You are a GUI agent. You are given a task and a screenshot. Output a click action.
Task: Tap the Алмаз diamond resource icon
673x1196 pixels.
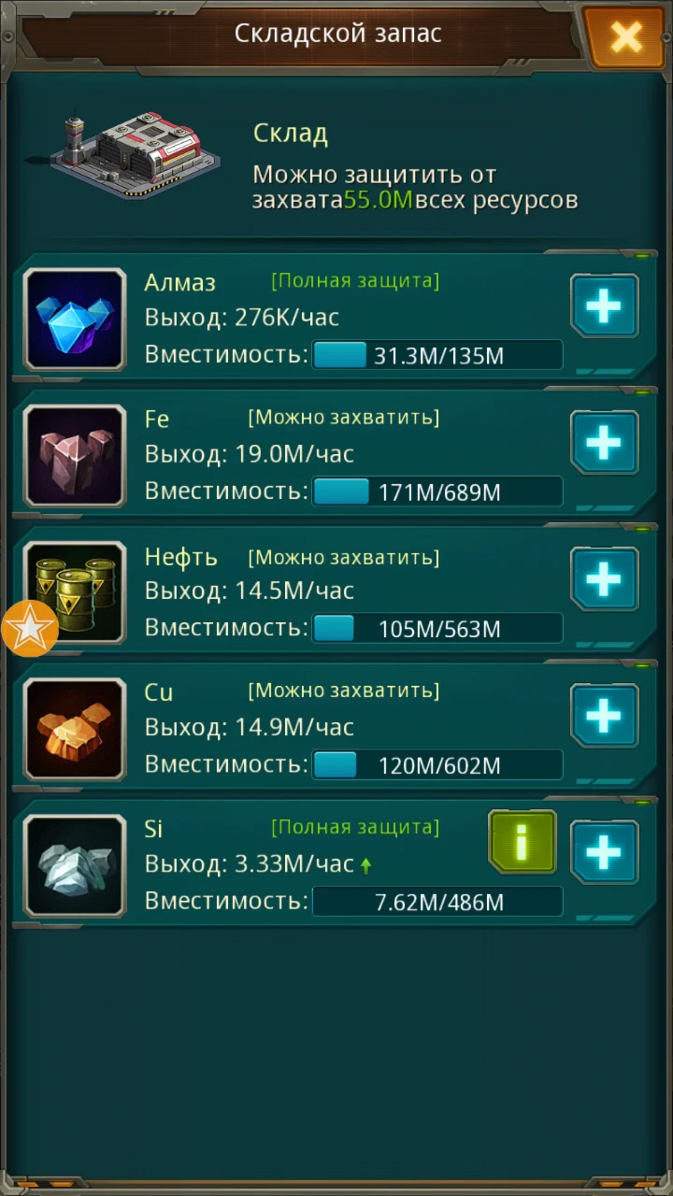click(75, 319)
